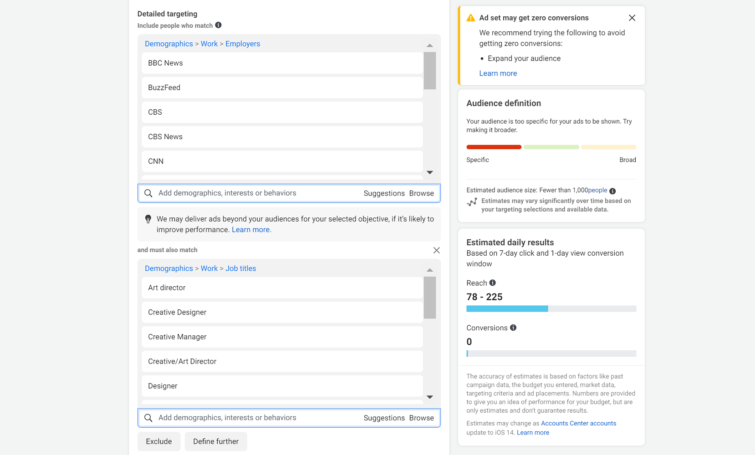Open Learn more in zero conversions warning
The height and width of the screenshot is (455, 755).
[498, 73]
